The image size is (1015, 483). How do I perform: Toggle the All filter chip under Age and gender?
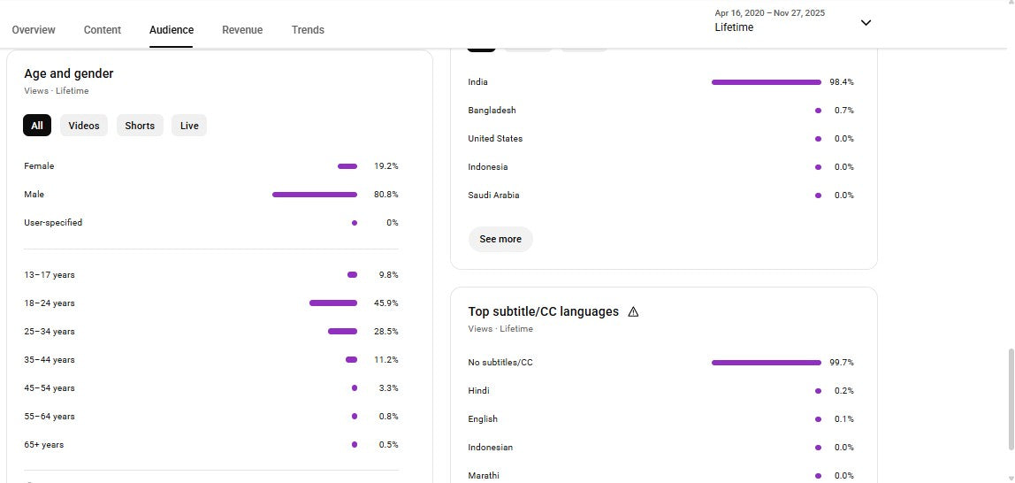click(x=37, y=126)
